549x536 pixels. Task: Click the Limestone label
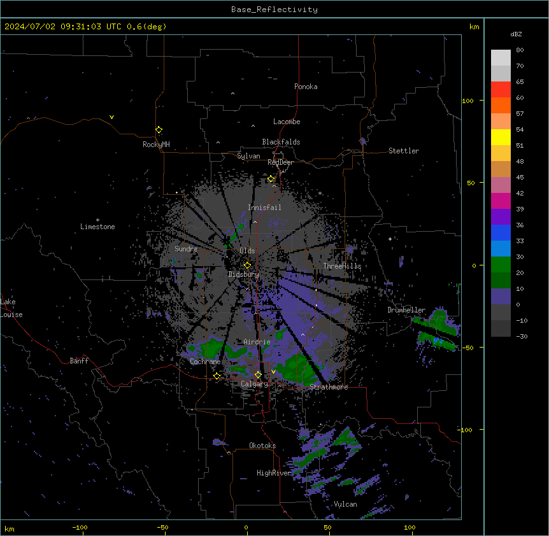coord(97,227)
